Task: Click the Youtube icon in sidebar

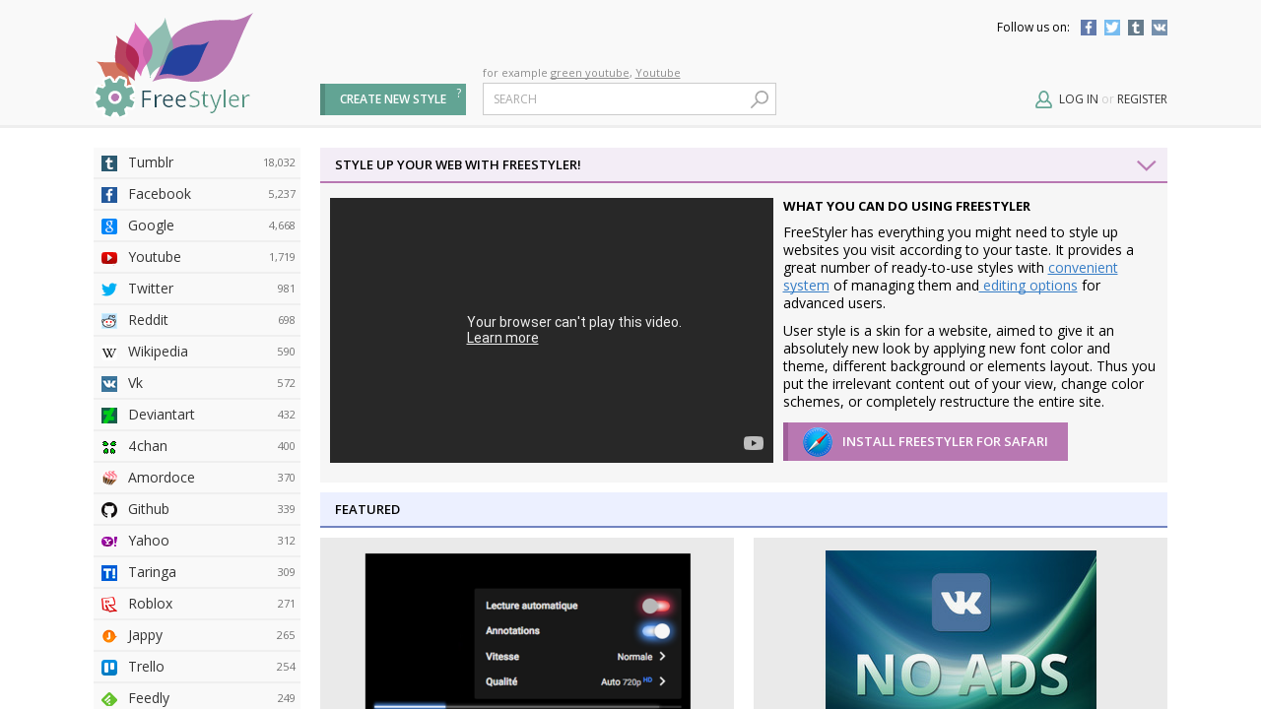Action: coord(109,258)
